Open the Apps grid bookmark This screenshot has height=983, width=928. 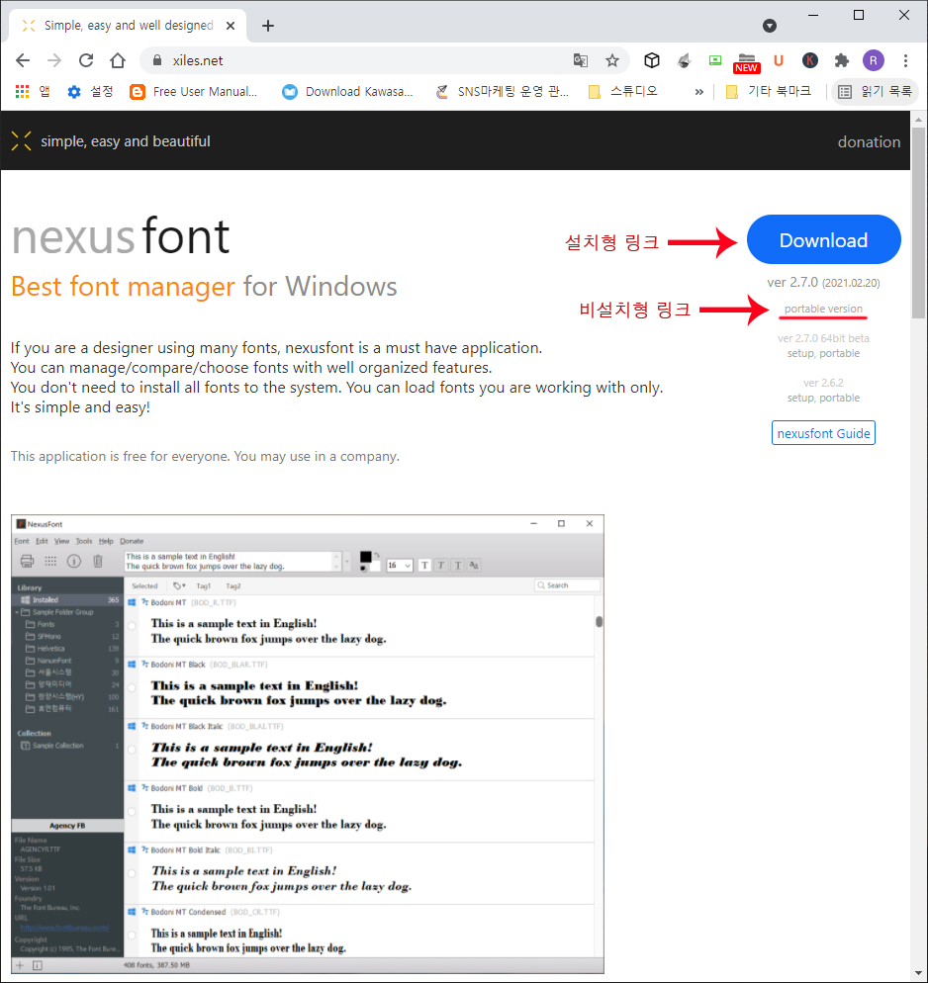point(33,92)
